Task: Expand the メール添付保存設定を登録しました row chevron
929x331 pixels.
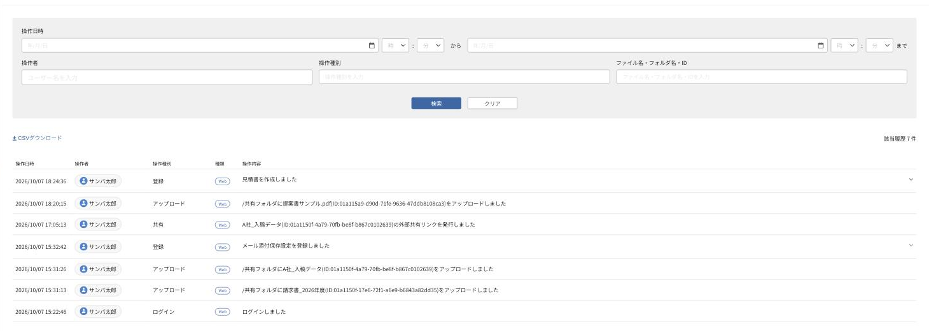Action: pos(911,245)
